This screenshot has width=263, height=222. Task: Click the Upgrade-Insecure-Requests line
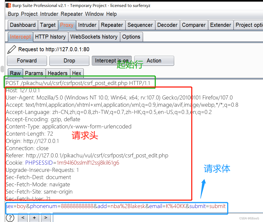(x=42, y=170)
